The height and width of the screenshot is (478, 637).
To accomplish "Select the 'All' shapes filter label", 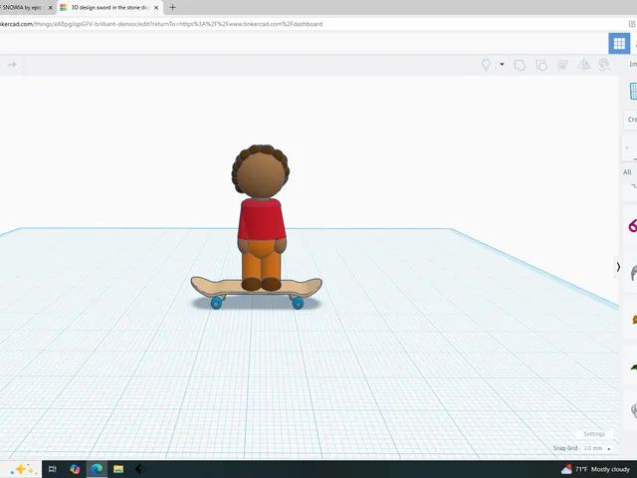I will [627, 172].
